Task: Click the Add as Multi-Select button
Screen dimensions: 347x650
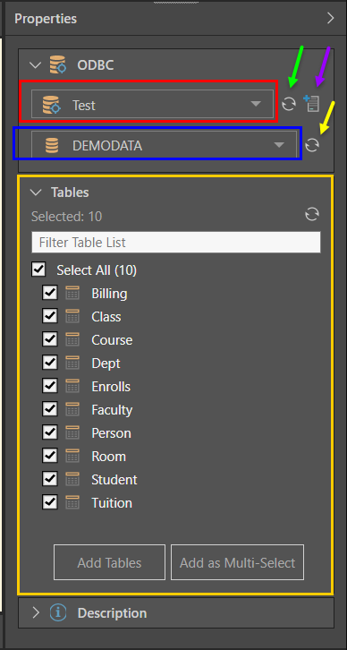Action: coord(237,562)
